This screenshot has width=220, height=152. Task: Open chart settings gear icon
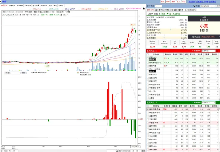coord(68,12)
